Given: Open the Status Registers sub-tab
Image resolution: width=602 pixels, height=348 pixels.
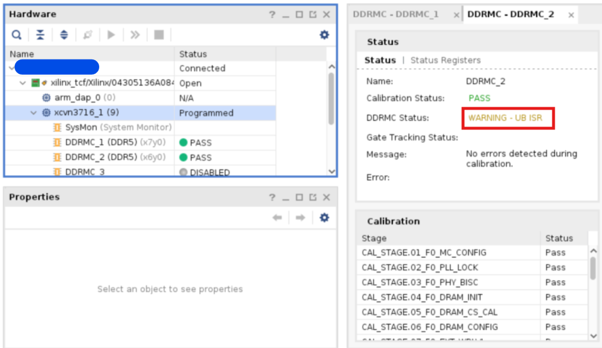Looking at the screenshot, I should (446, 60).
